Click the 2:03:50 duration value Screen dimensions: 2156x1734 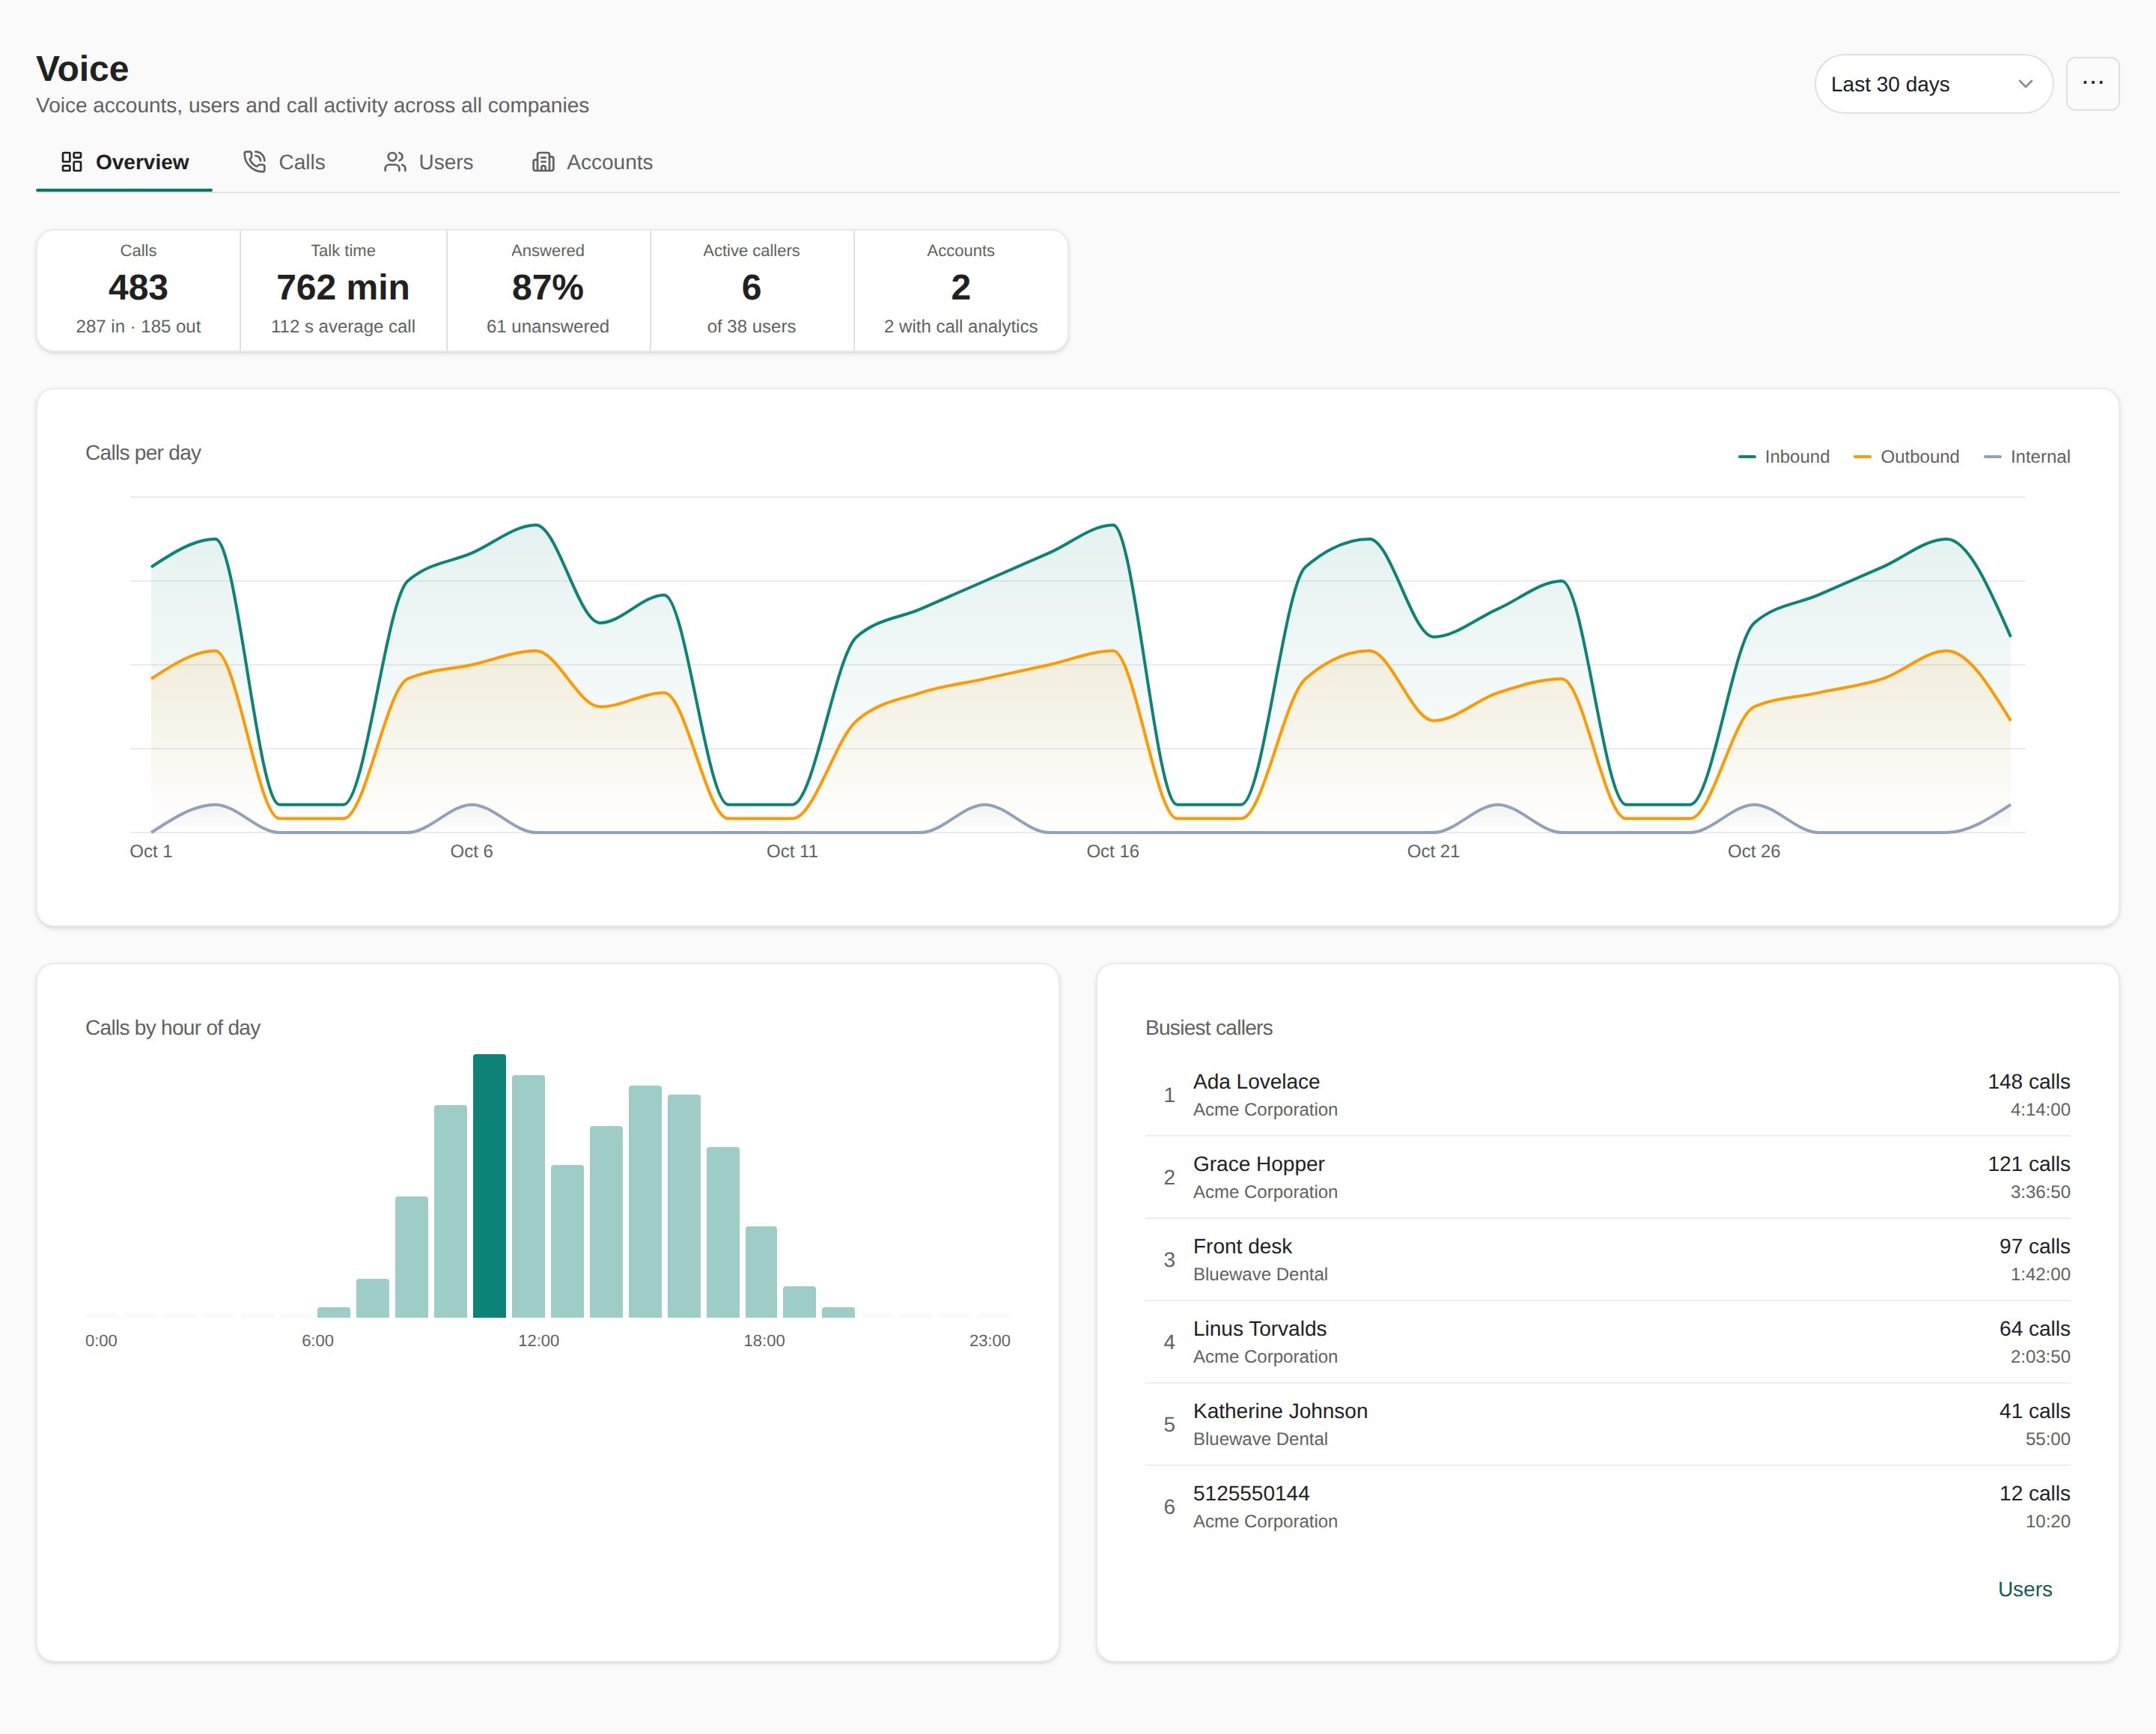tap(2040, 1356)
